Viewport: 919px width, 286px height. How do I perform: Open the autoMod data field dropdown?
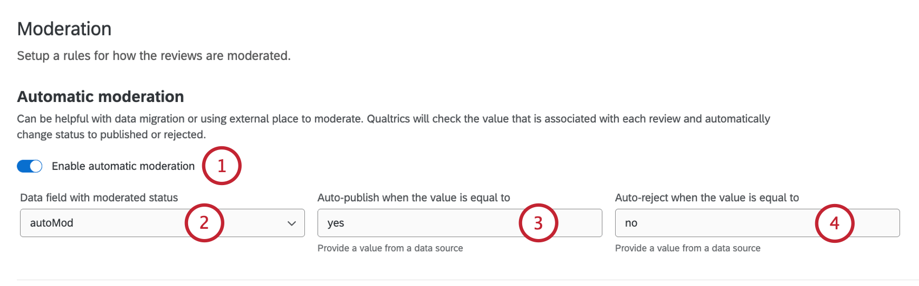tap(108, 223)
